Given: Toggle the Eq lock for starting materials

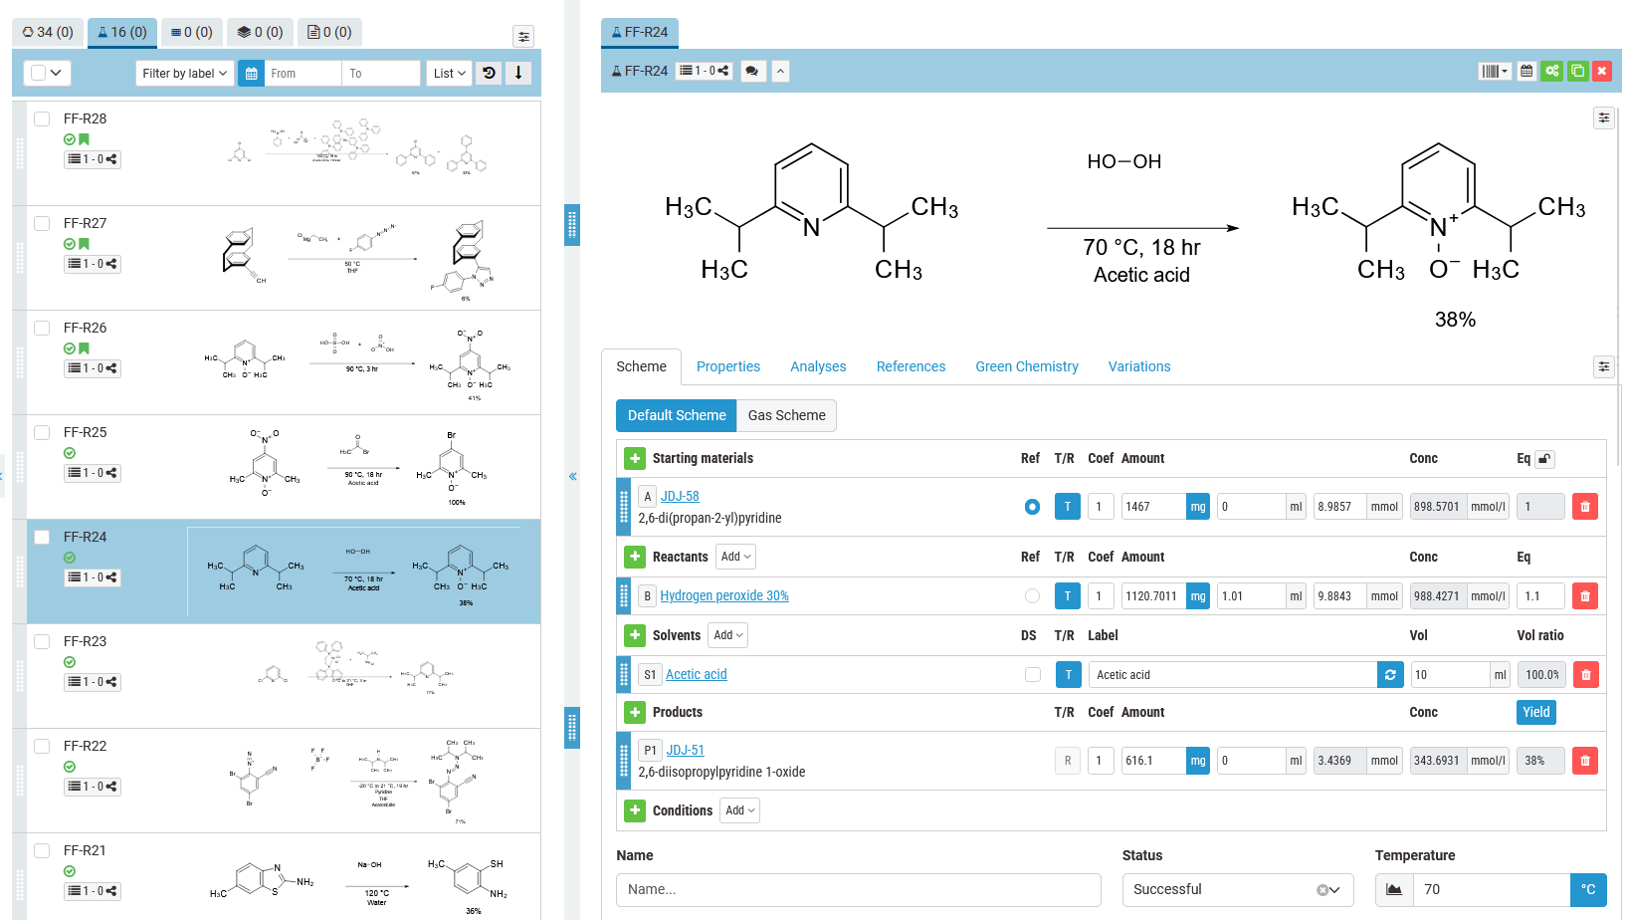Looking at the screenshot, I should (1544, 458).
